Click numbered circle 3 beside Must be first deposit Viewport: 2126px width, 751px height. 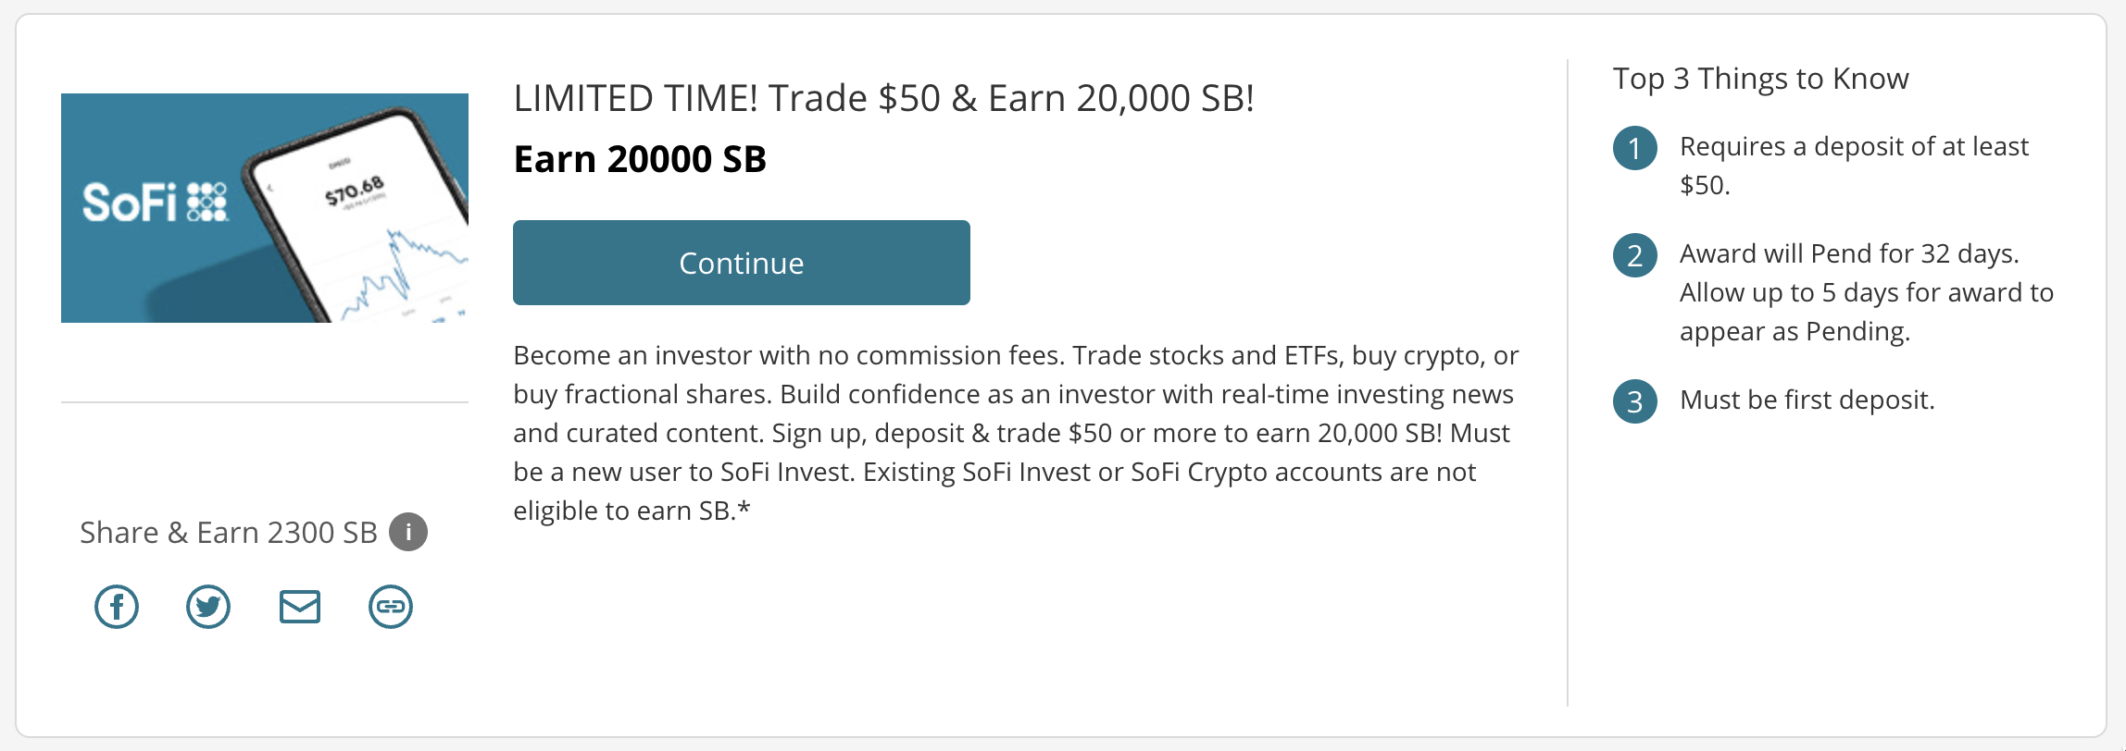click(x=1635, y=403)
